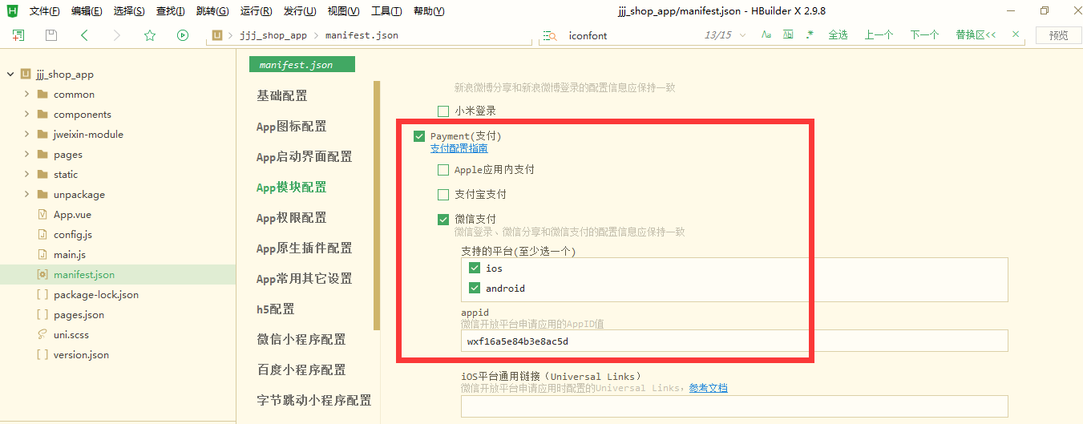Click the package-lock.json file icon
Image resolution: width=1083 pixels, height=424 pixels.
click(42, 294)
